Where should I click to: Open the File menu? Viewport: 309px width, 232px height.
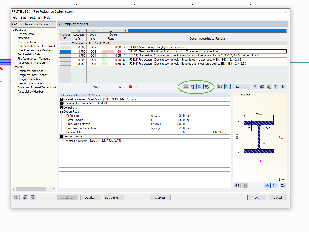coord(15,18)
